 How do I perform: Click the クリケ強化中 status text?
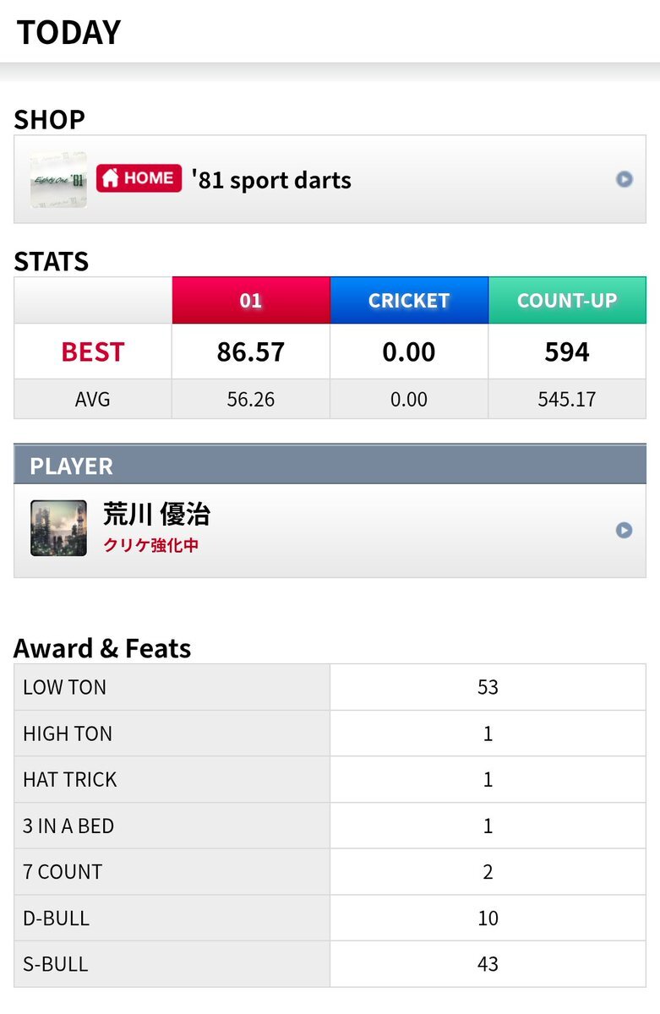click(151, 545)
